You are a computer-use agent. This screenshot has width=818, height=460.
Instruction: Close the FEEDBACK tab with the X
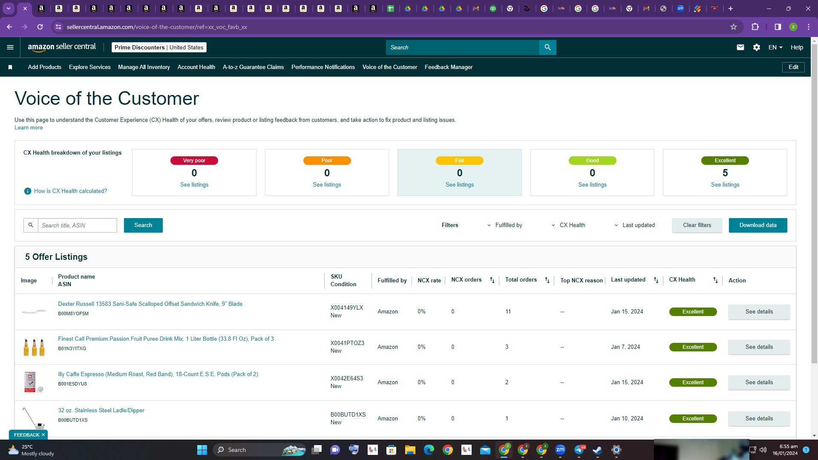click(43, 435)
